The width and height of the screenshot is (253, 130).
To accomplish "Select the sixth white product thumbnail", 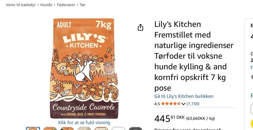I will coord(118,128).
